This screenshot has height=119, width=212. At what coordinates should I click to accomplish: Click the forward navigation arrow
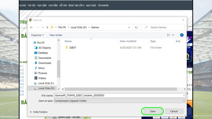(38, 28)
